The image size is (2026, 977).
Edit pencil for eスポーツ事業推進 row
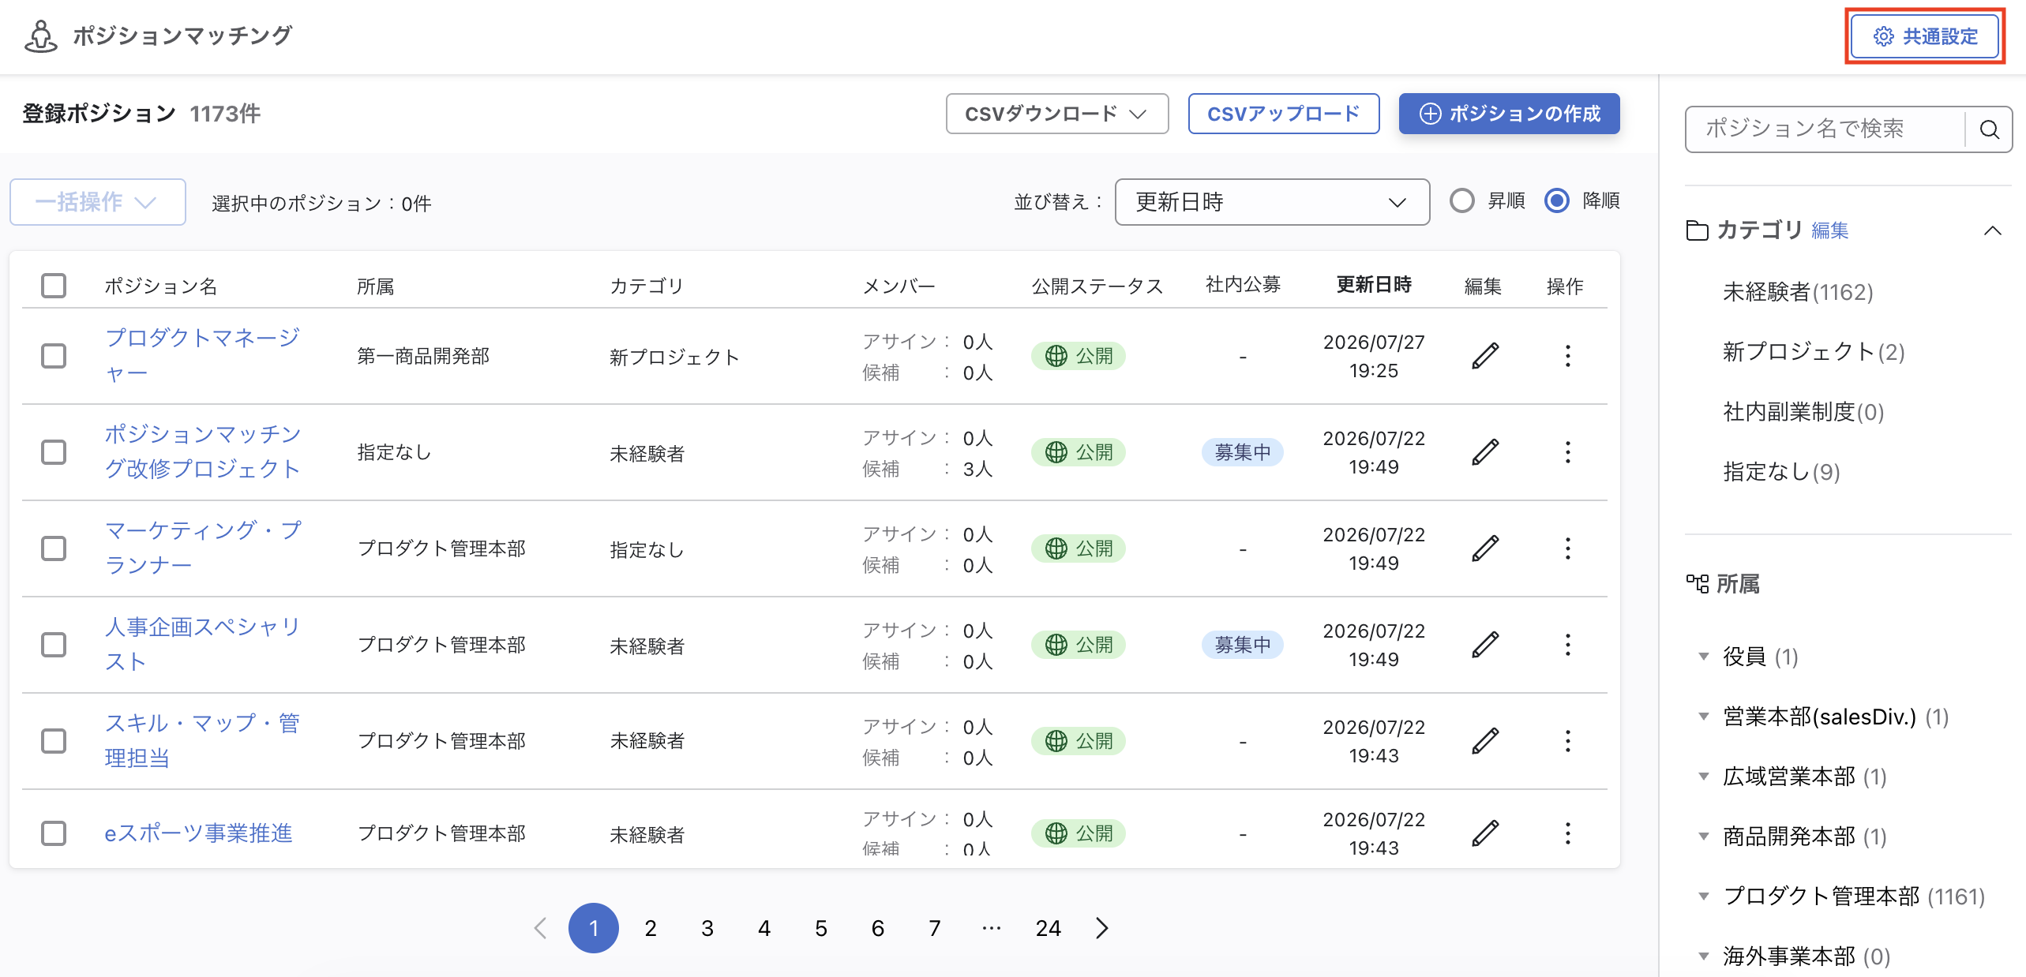[x=1485, y=833]
